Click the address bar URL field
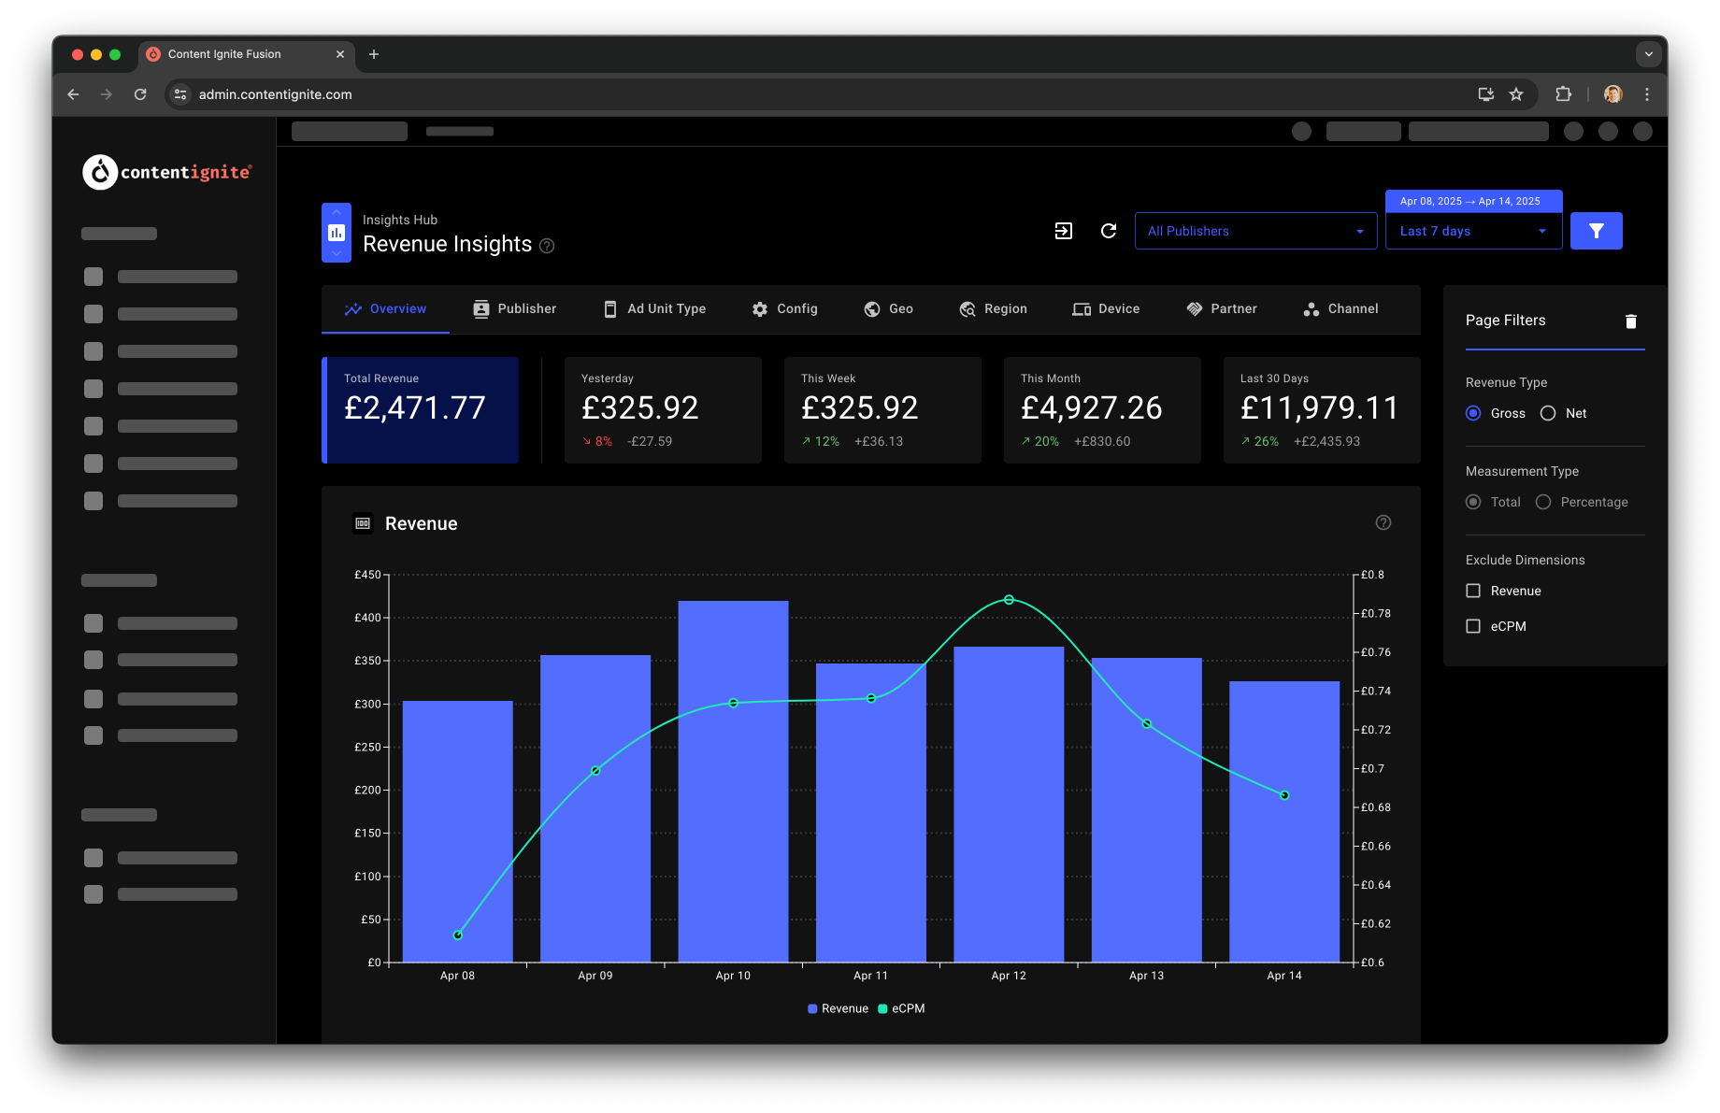The height and width of the screenshot is (1113, 1720). (x=823, y=94)
